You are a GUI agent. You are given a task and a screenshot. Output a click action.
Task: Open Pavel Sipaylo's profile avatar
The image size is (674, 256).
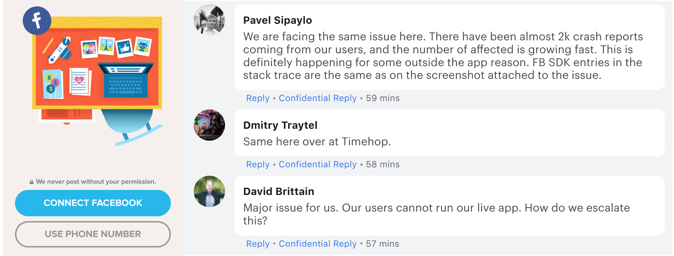coord(209,20)
